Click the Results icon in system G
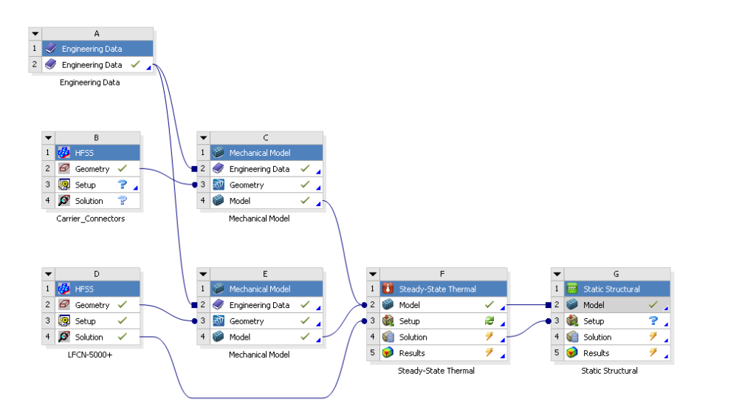 click(572, 353)
